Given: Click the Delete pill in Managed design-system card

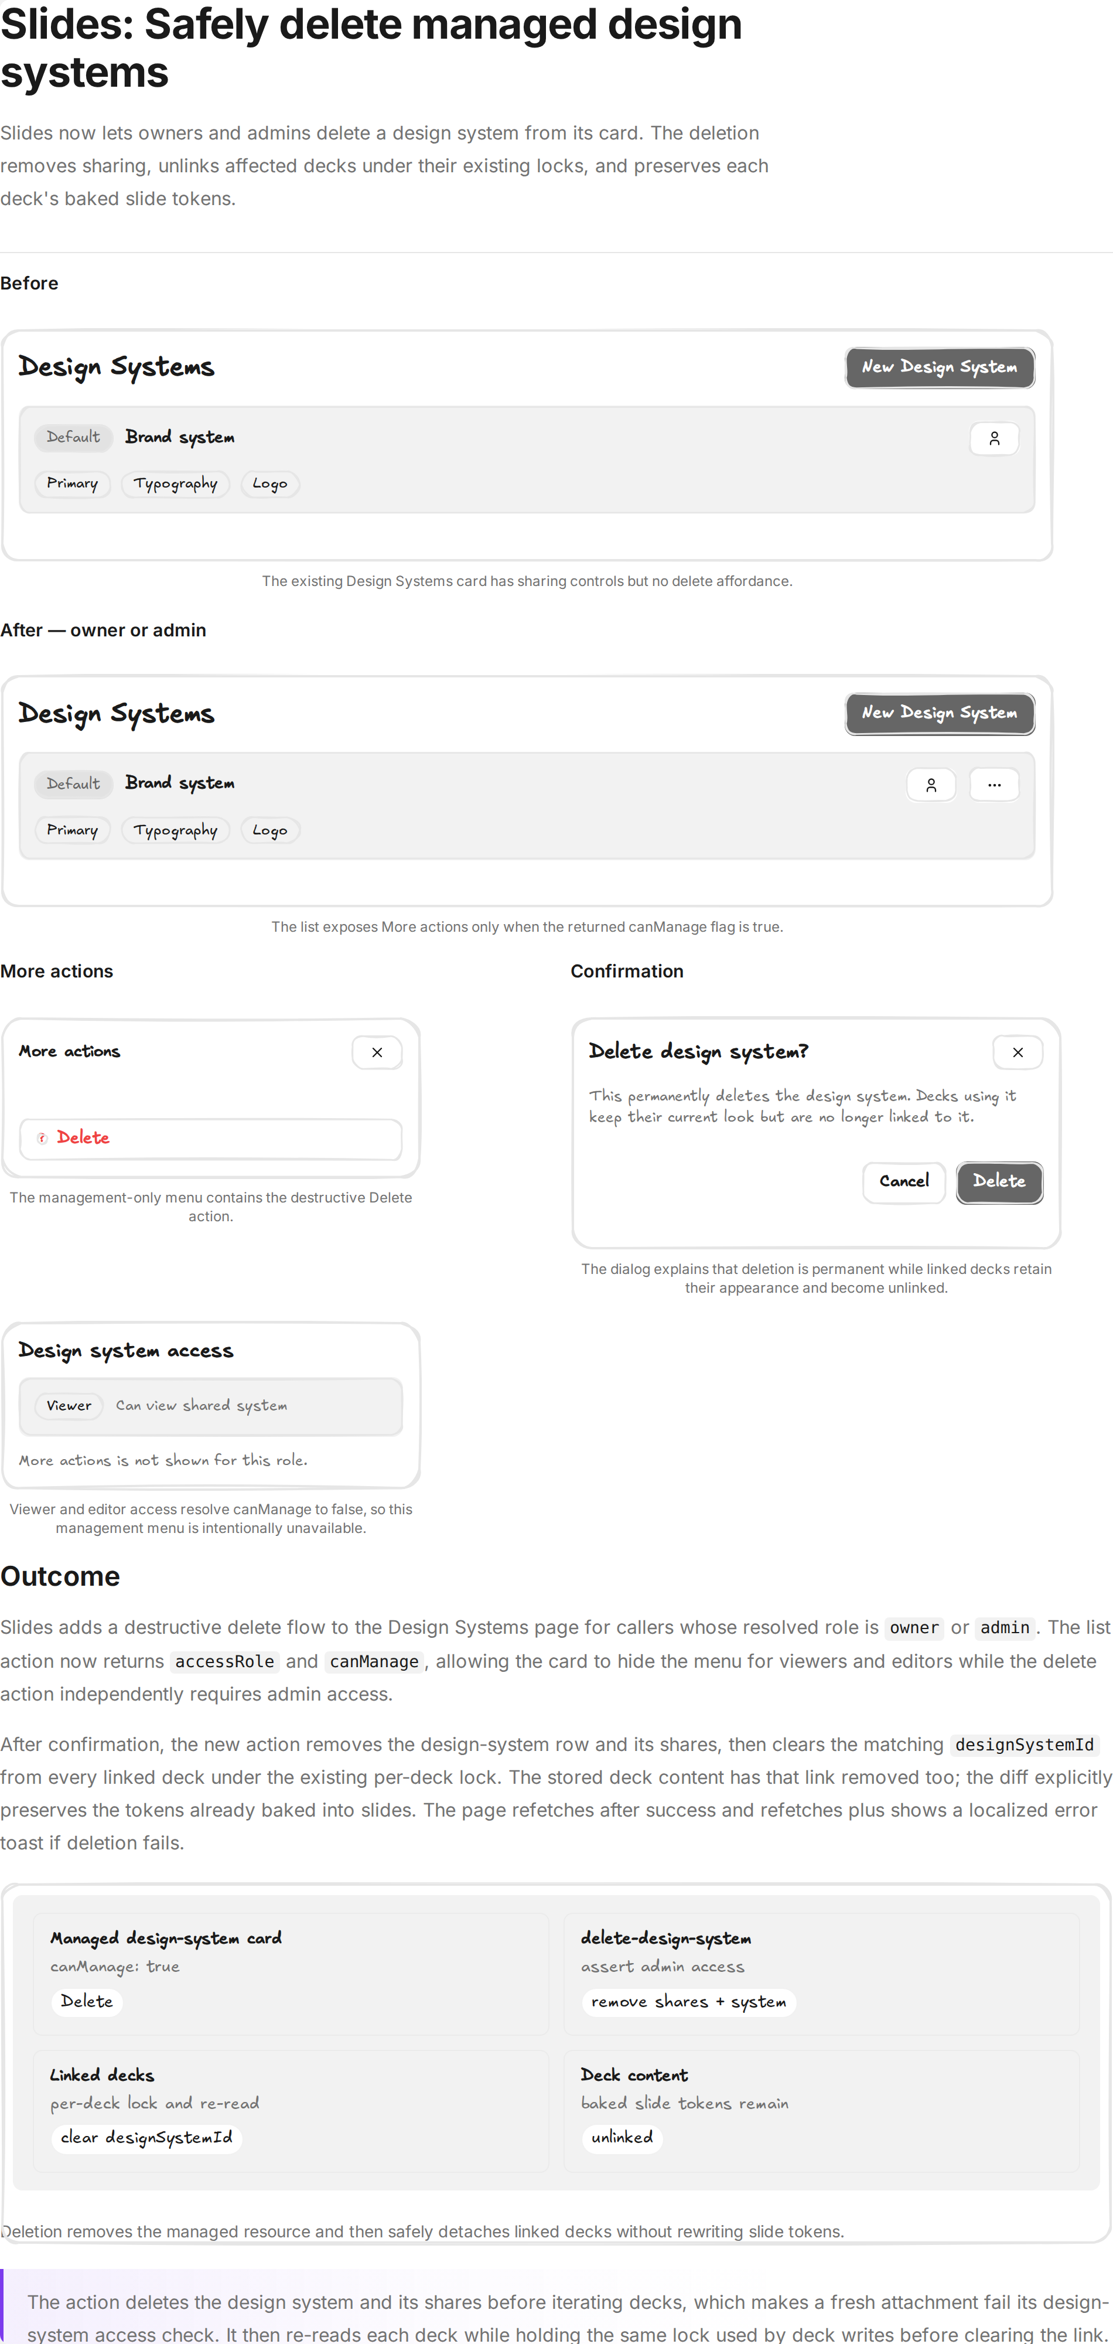Looking at the screenshot, I should 86,2002.
